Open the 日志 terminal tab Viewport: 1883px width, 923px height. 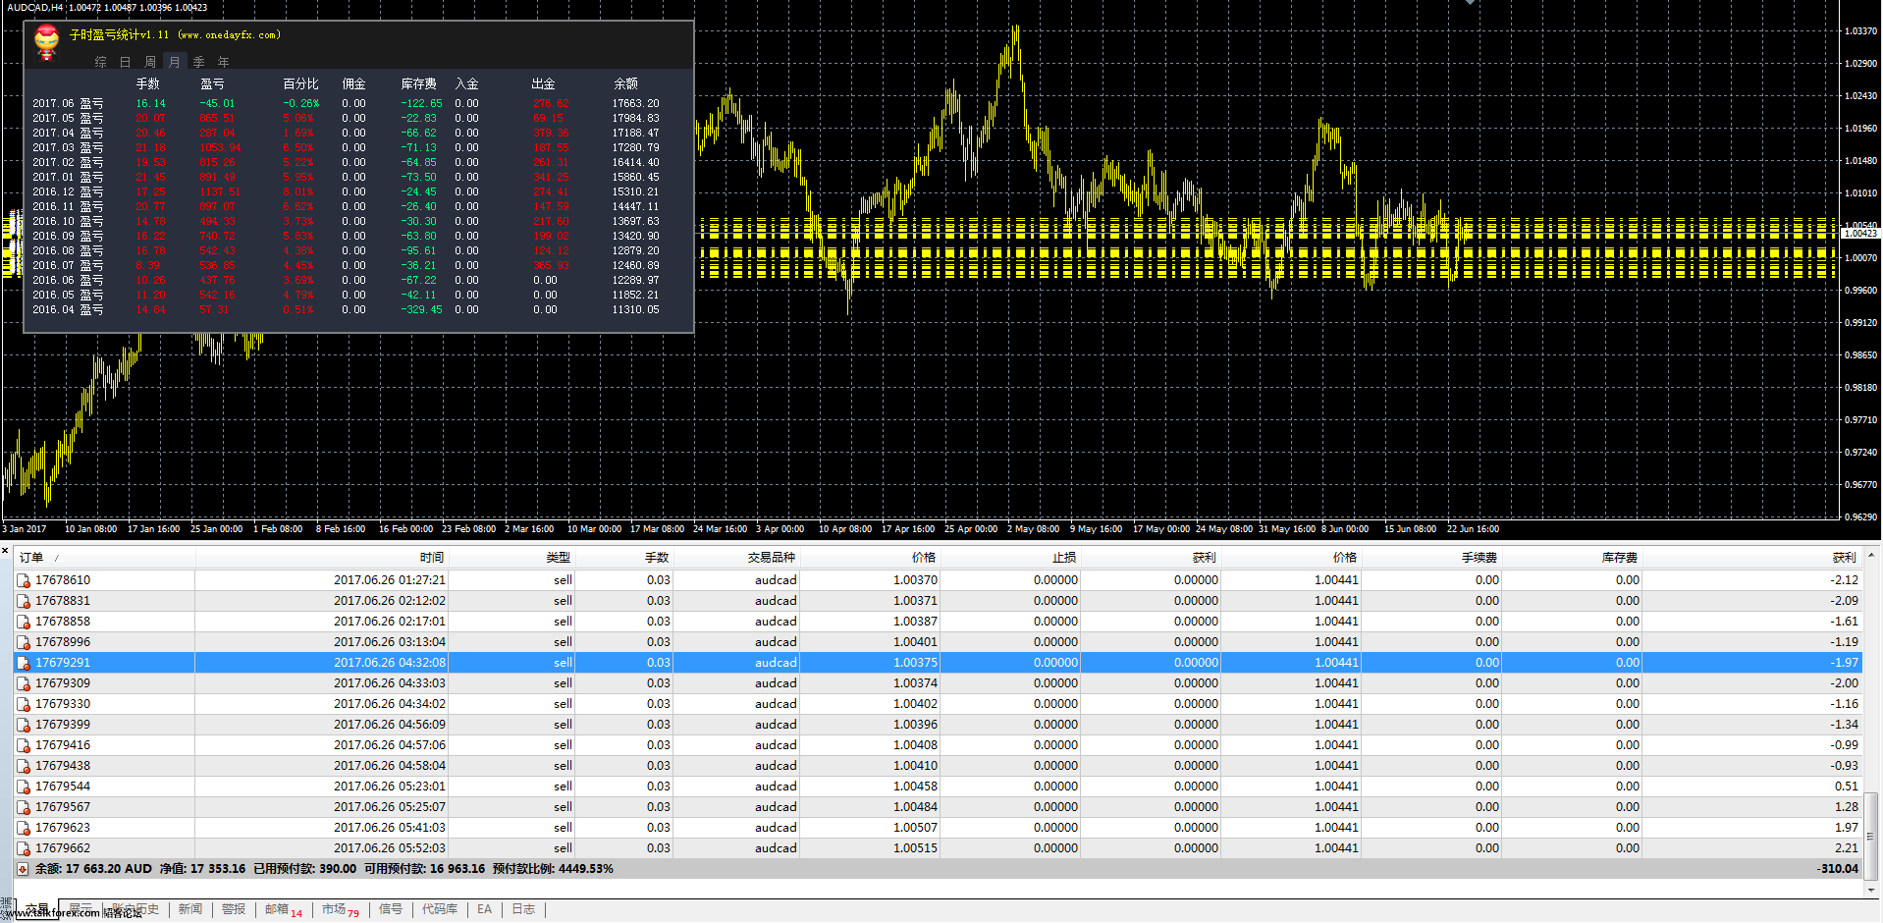[524, 909]
